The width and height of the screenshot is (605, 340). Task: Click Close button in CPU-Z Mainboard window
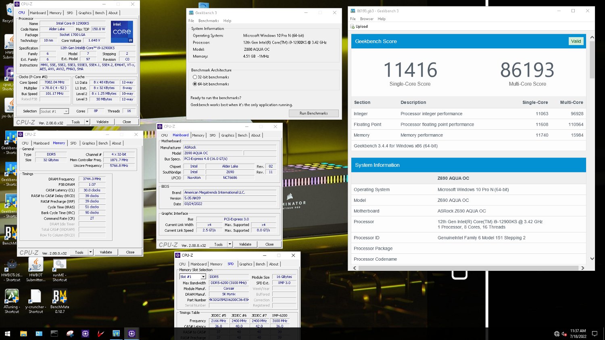269,244
